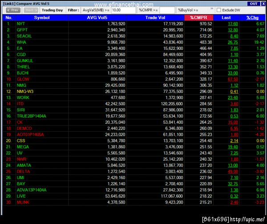This screenshot has width=267, height=224.
Task: Close the Compare AVG Vol window
Action: coord(263,4)
